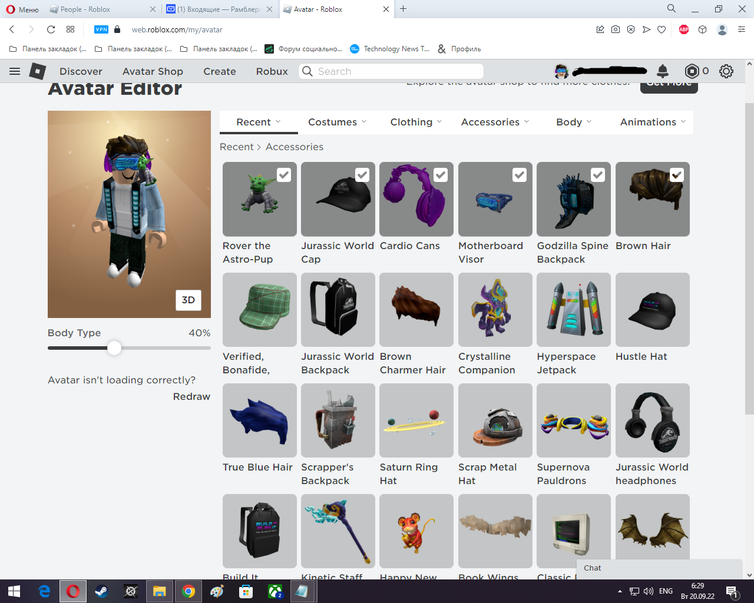754x603 pixels.
Task: Toggle the VPN badge in address bar
Action: [101, 29]
